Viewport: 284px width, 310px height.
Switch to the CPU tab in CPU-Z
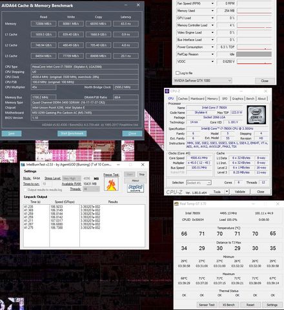[171, 99]
